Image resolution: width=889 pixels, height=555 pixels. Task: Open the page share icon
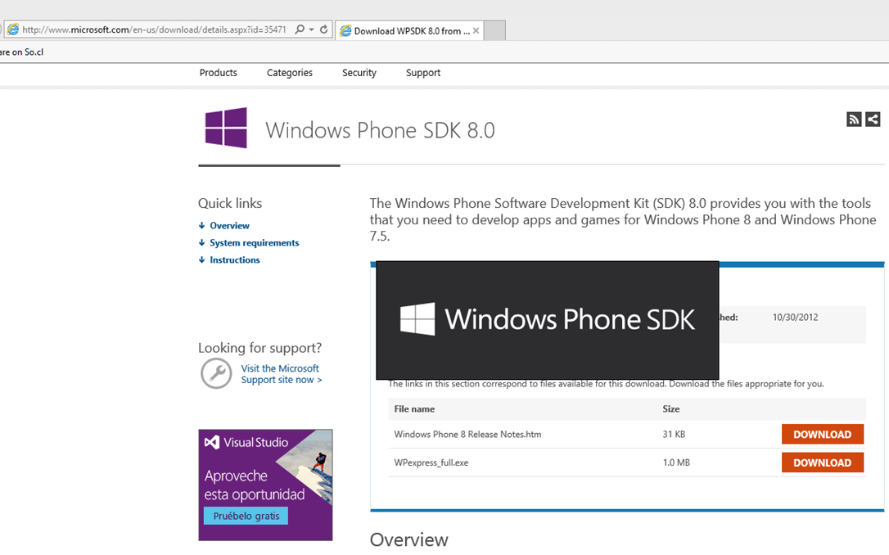pyautogui.click(x=872, y=119)
